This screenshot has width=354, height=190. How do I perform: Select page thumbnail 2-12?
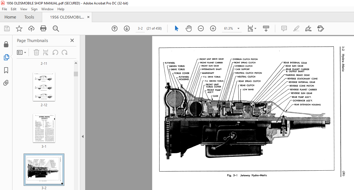pyautogui.click(x=44, y=87)
